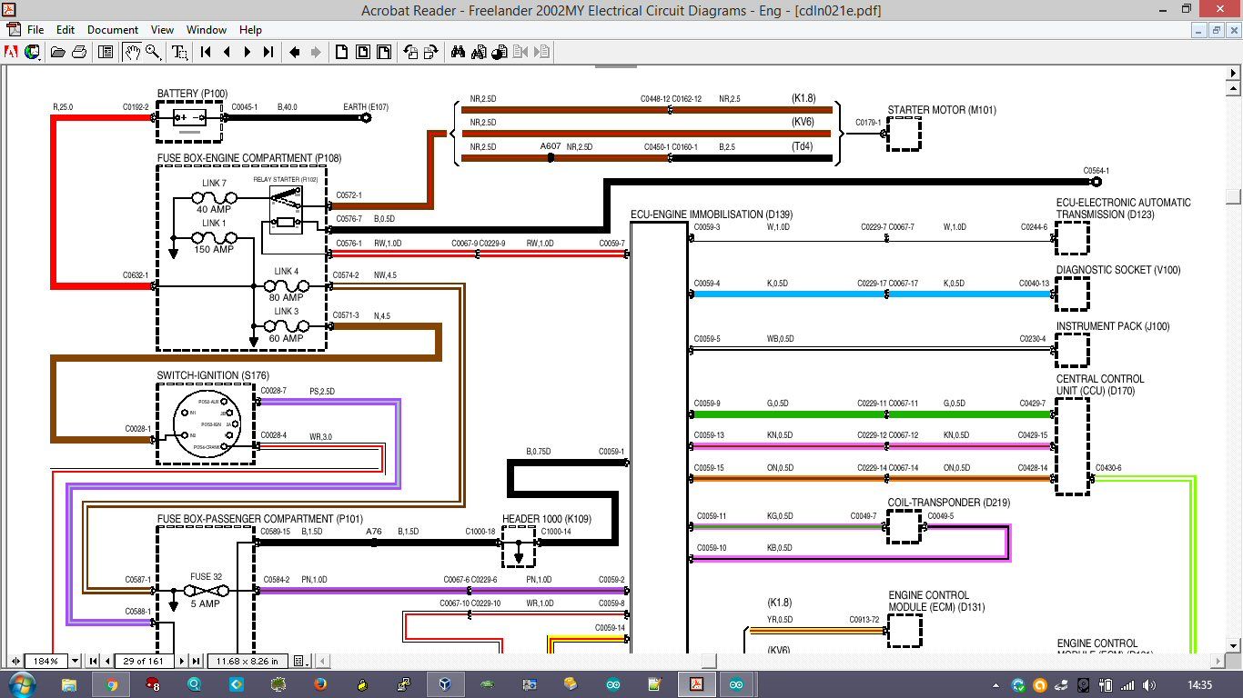Launch Firefox from taskbar
The width and height of the screenshot is (1243, 698).
(320, 684)
